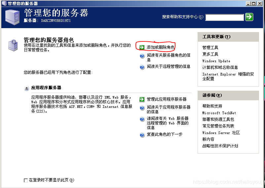Open 更多工具 link
The width and height of the screenshot is (265, 188).
pos(210,54)
